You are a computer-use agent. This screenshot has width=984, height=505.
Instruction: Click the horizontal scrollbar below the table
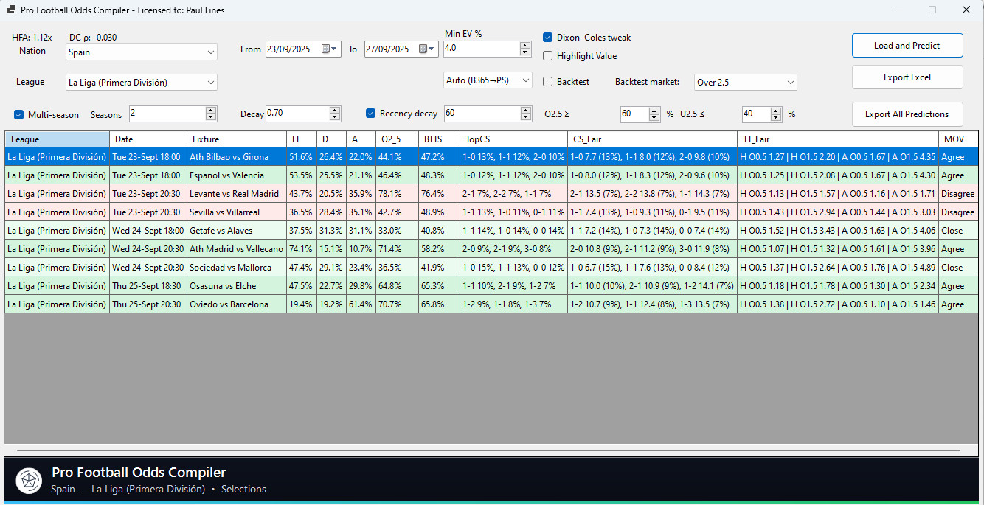pyautogui.click(x=487, y=450)
